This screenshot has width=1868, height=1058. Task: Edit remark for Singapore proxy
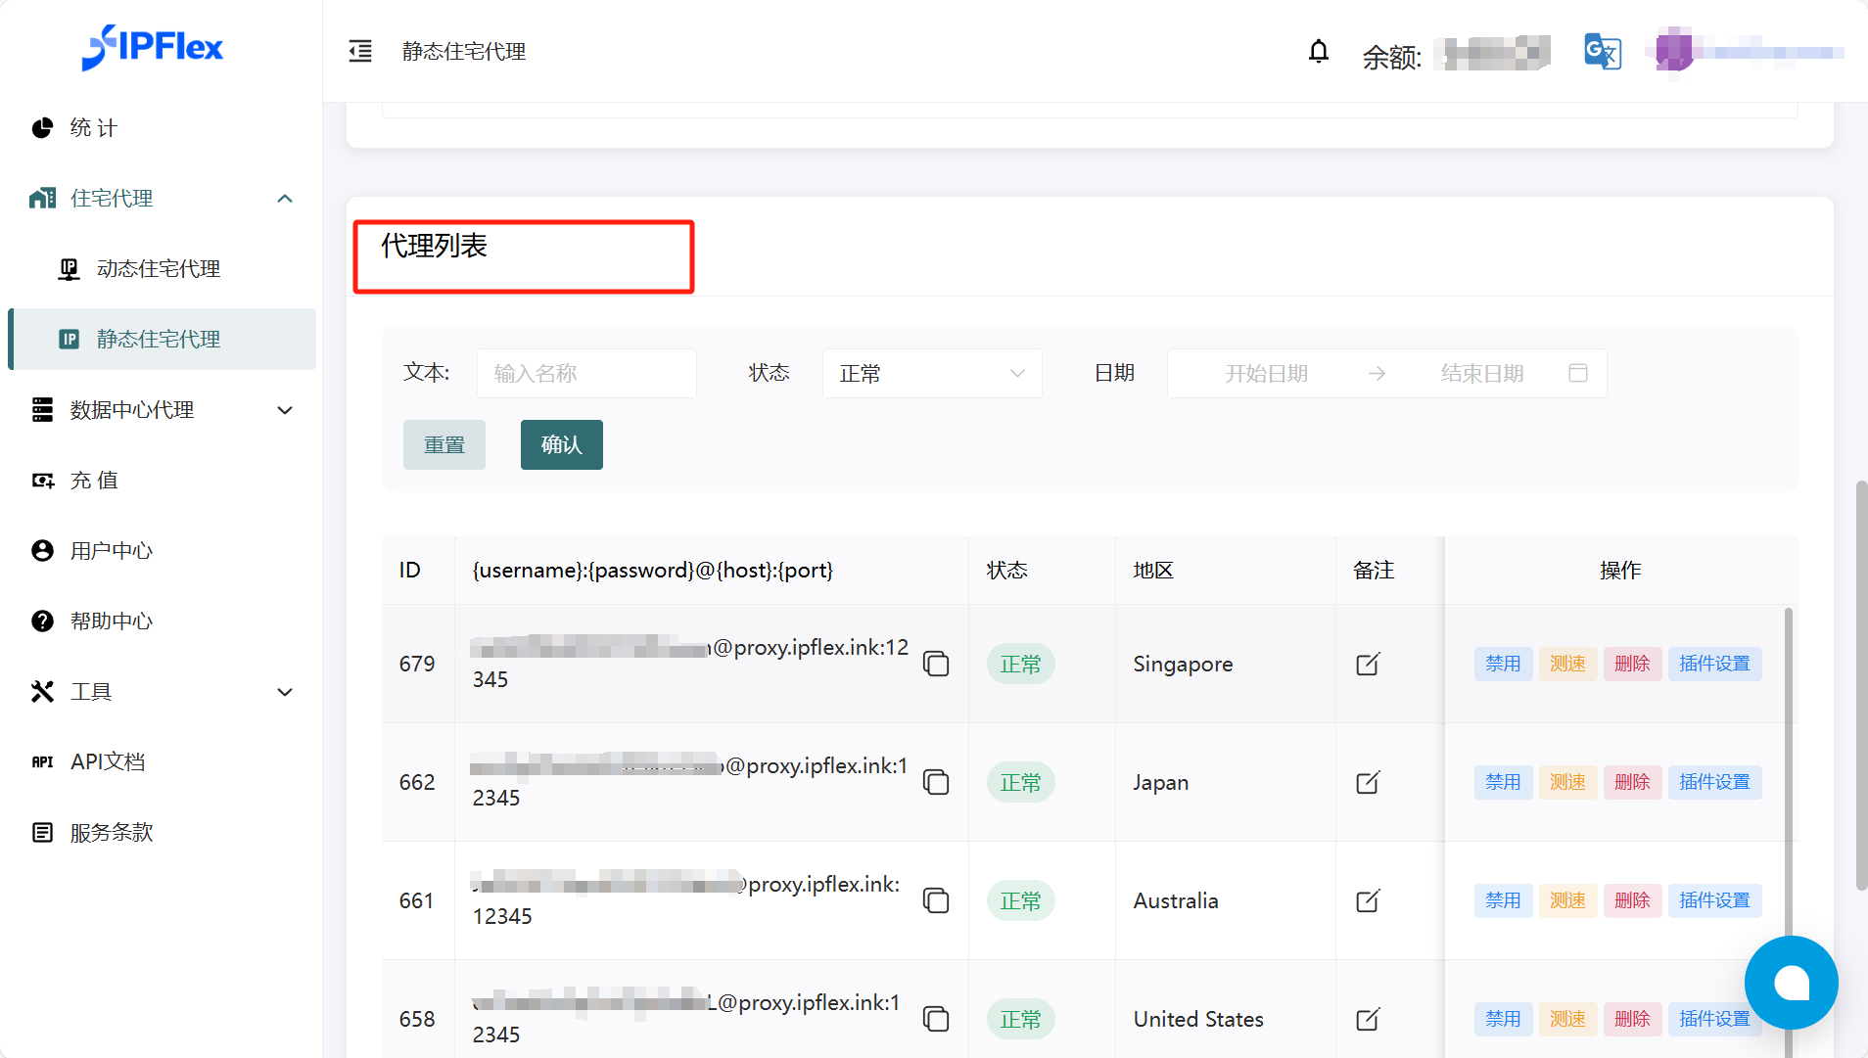[1368, 664]
